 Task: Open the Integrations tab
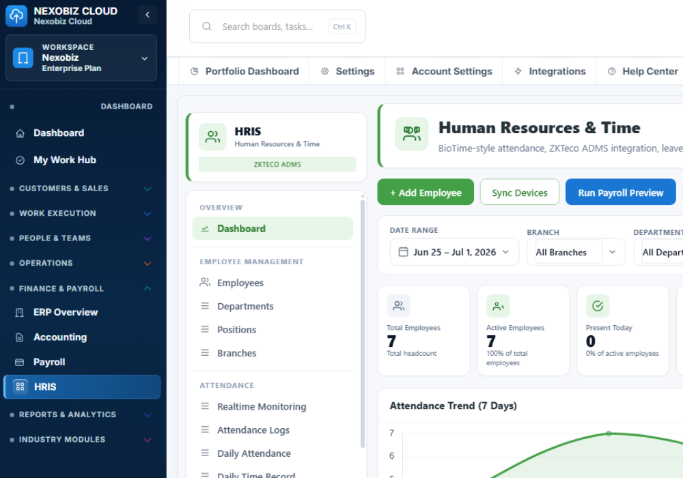[x=549, y=72]
